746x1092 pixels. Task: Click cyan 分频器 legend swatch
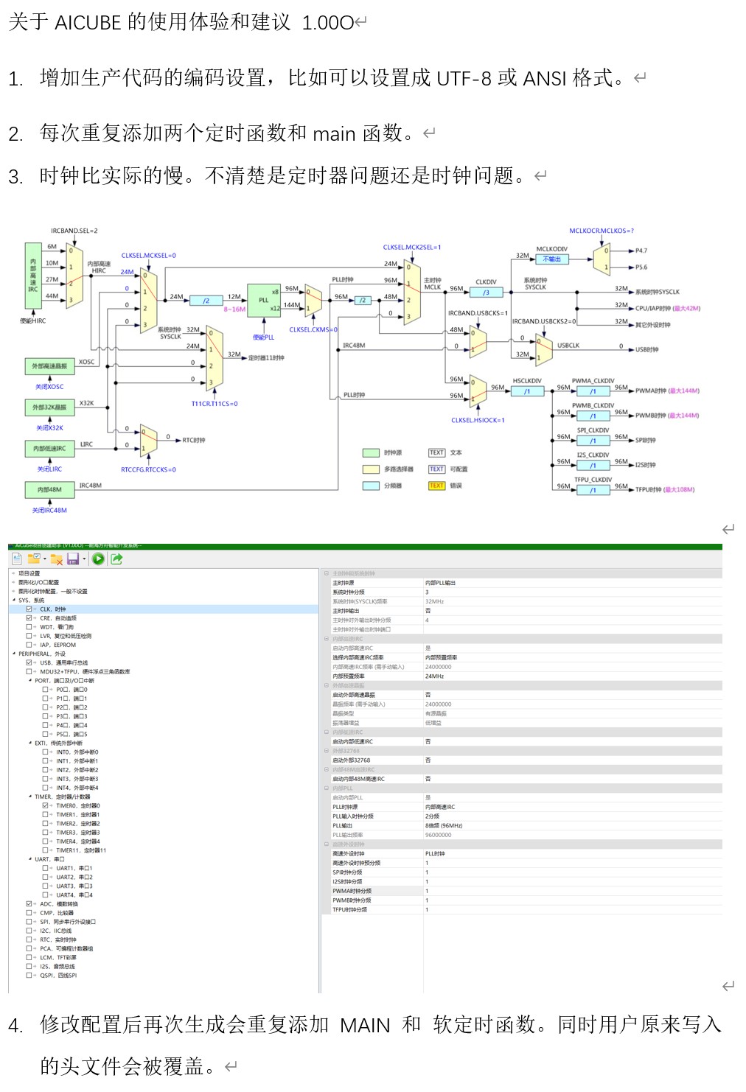[x=371, y=486]
